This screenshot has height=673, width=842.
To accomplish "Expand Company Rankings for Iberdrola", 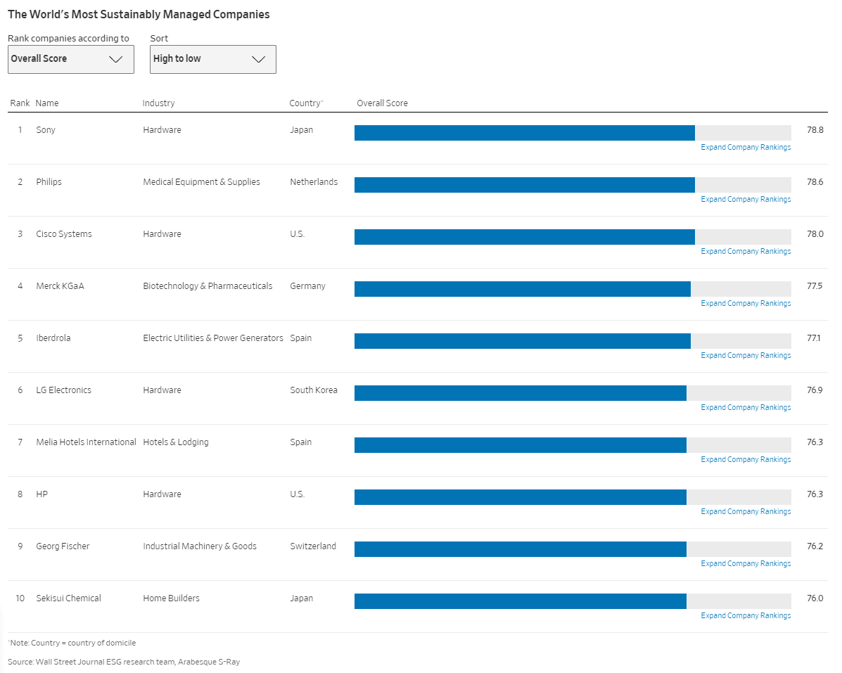I will pyautogui.click(x=746, y=355).
